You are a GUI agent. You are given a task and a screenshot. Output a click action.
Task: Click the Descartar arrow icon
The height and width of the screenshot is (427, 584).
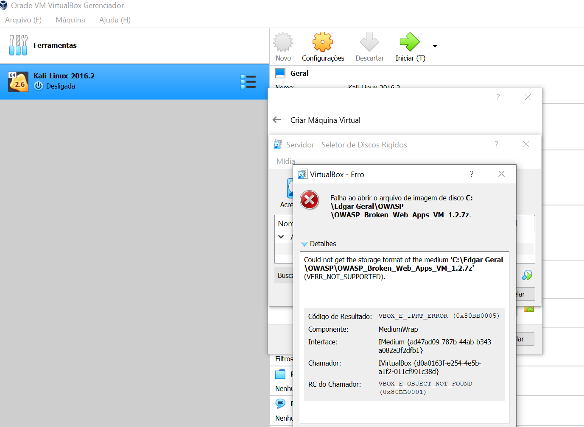coord(369,42)
